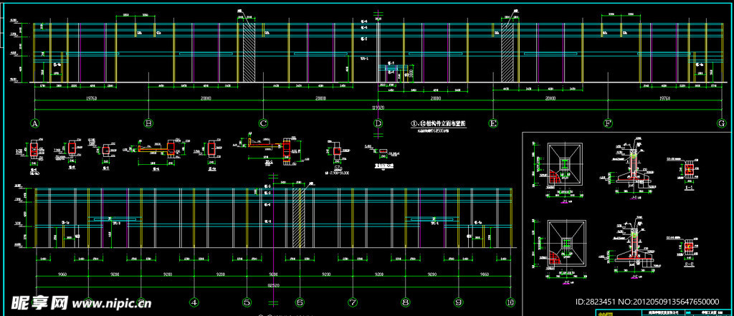Click grid axis bubble E
This screenshot has height=316, width=734.
pyautogui.click(x=492, y=123)
